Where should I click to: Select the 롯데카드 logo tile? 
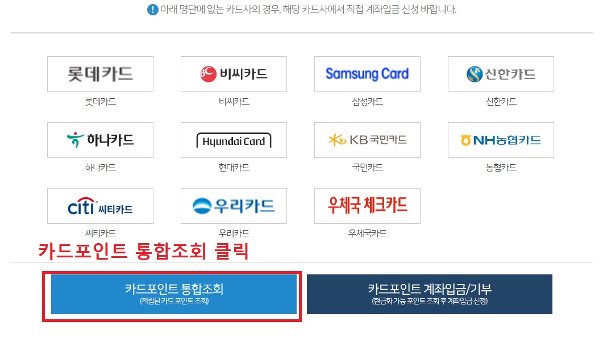pos(100,74)
